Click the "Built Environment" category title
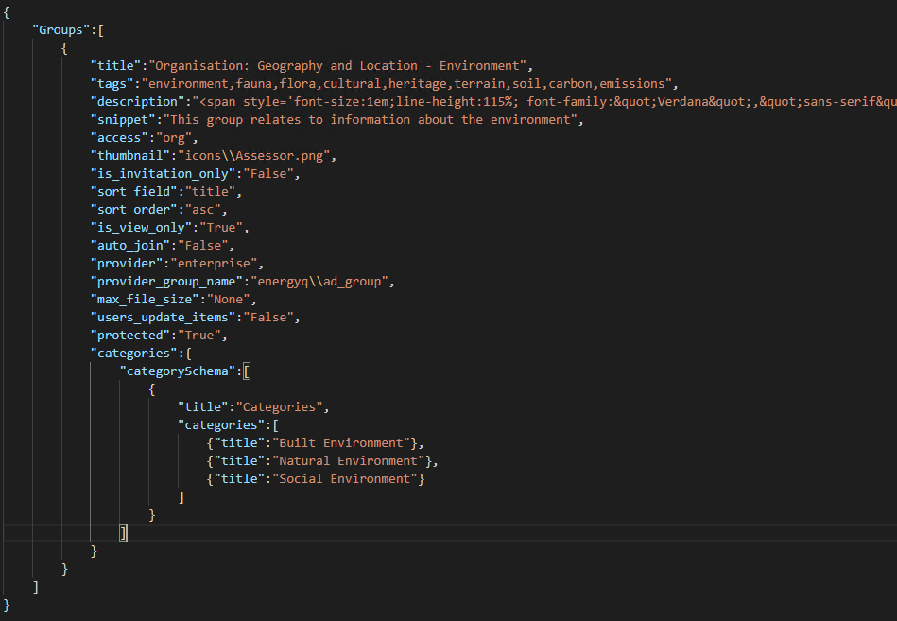 click(345, 443)
